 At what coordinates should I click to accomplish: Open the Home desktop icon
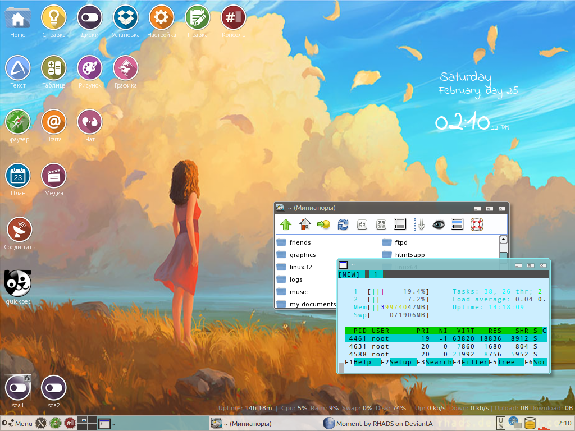[x=17, y=19]
